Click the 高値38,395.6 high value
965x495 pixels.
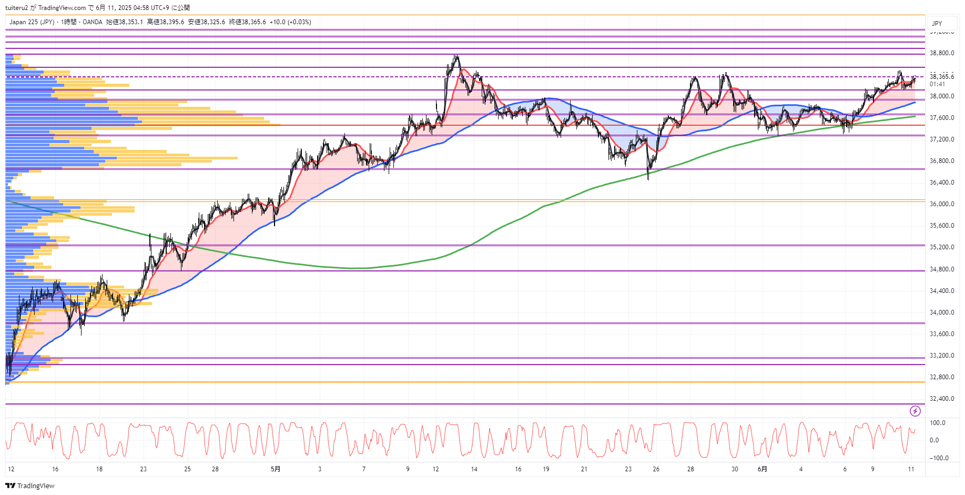pyautogui.click(x=166, y=22)
